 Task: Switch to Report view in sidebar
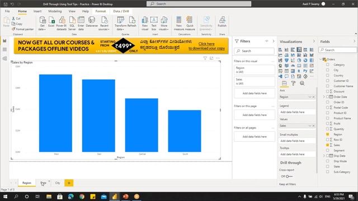click(4, 41)
